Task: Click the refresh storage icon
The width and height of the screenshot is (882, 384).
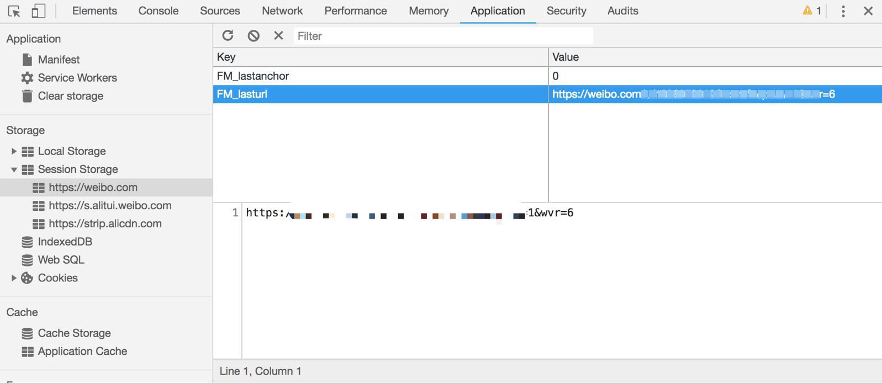Action: 228,36
